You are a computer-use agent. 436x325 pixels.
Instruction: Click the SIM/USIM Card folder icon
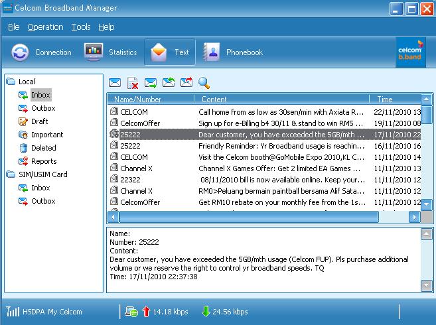[11, 174]
